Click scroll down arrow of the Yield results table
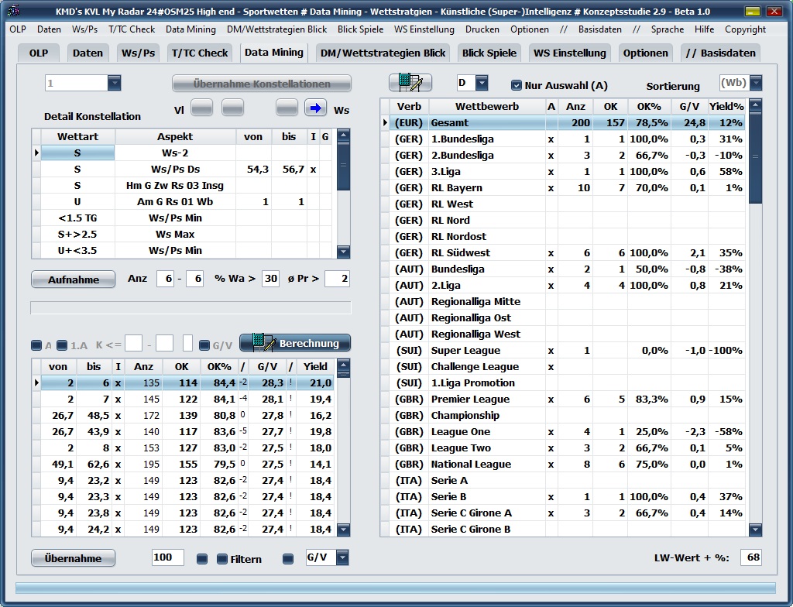Viewport: 793px width, 607px height. pyautogui.click(x=343, y=530)
